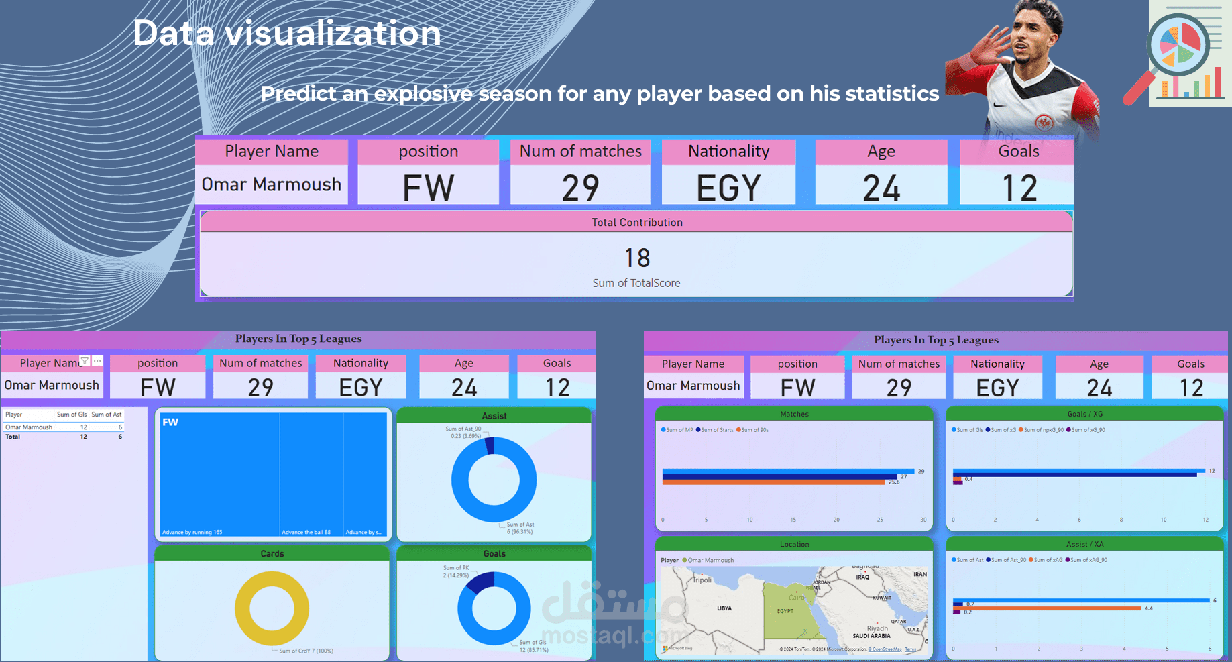1232x662 pixels.
Task: Select the dark blue xG bar in Goals / XG
Action: 1075,475
